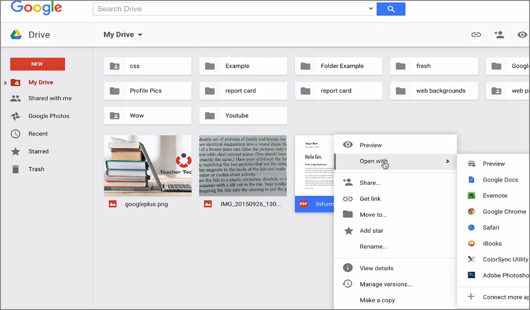
Task: Click the eye Preview icon in the toolbar
Action: [522, 34]
